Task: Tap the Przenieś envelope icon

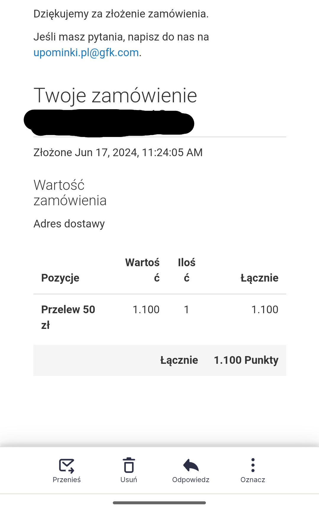Action: coord(66,466)
